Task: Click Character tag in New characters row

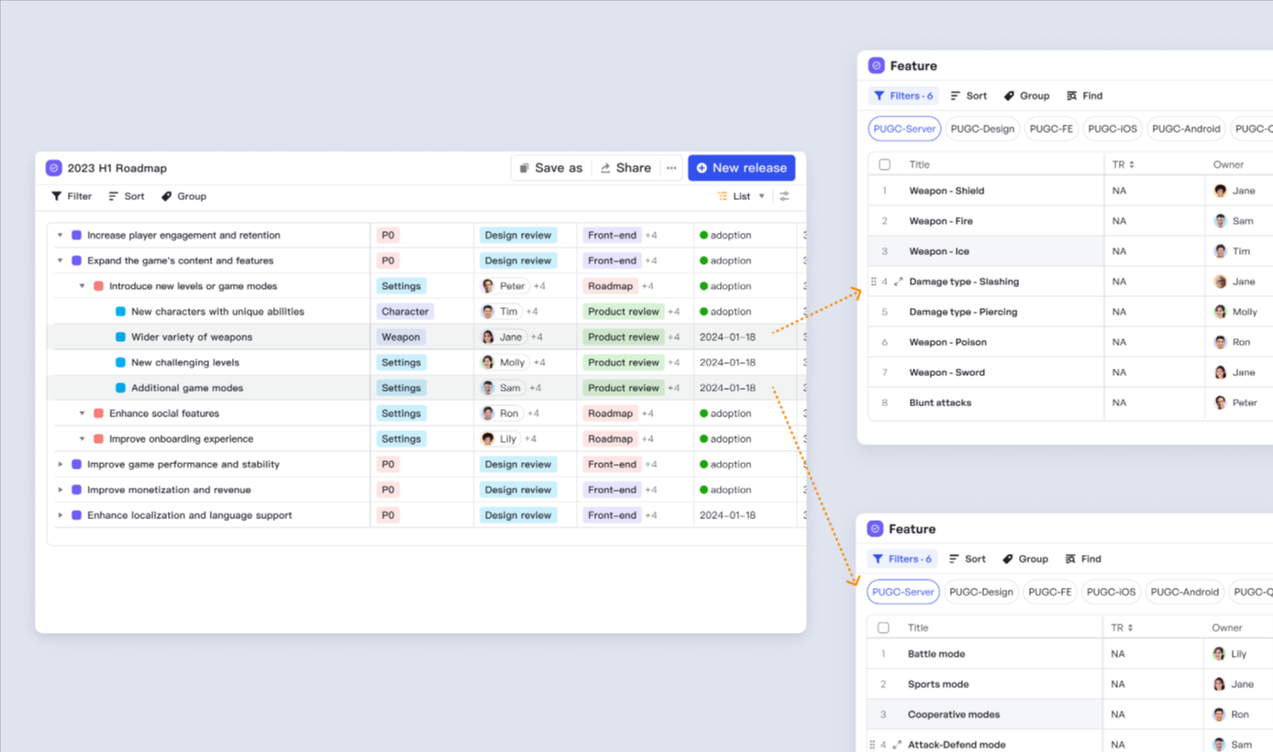Action: click(x=405, y=312)
